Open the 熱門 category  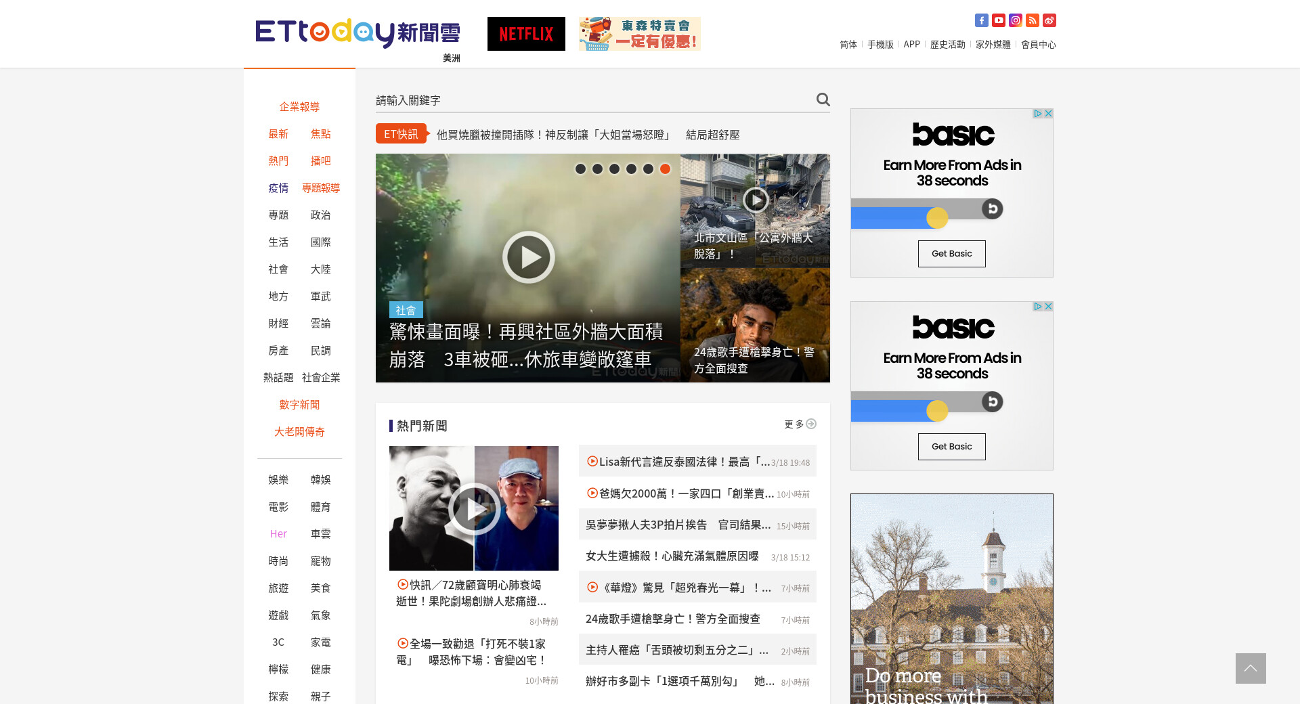pyautogui.click(x=278, y=161)
